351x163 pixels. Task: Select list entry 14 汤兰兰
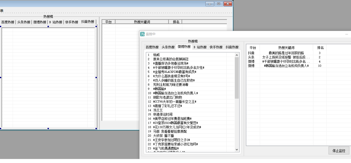click(158, 110)
